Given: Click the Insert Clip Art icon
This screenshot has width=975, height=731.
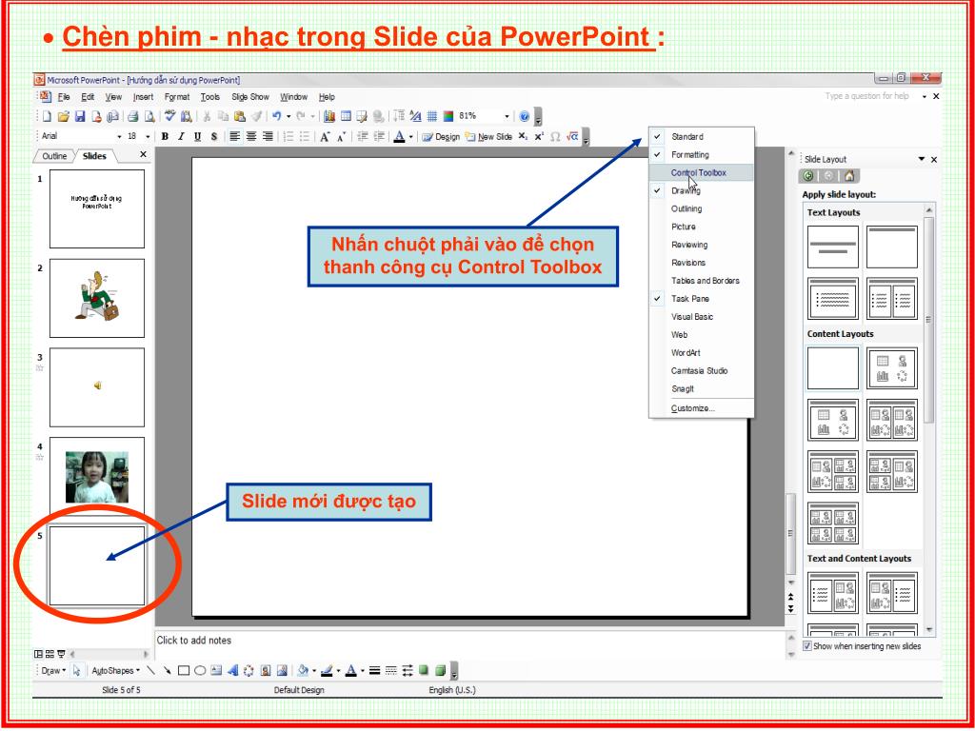Looking at the screenshot, I should pos(266,671).
